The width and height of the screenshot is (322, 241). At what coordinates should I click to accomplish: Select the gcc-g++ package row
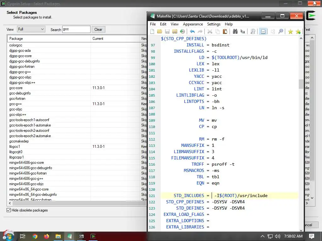pyautogui.click(x=77, y=104)
